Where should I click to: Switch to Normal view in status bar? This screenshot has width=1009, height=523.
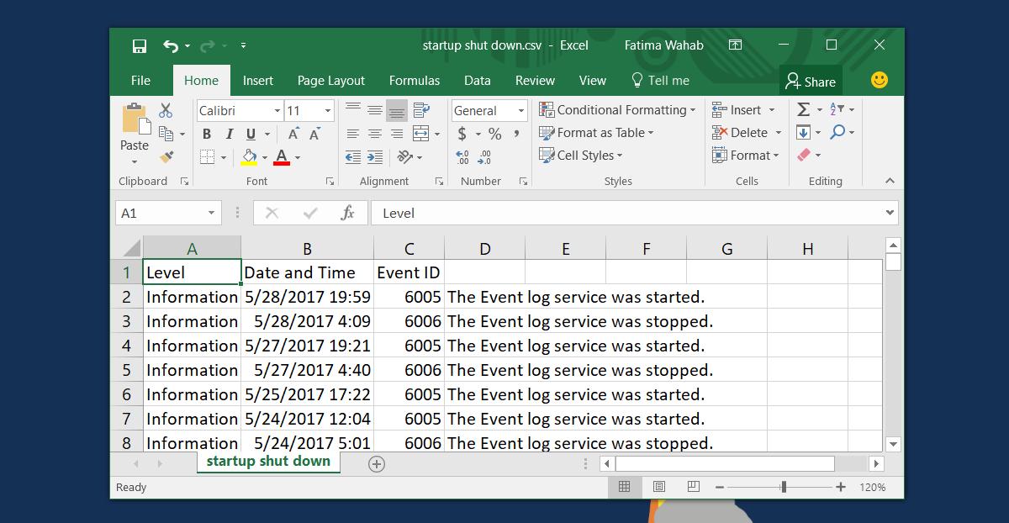[624, 487]
